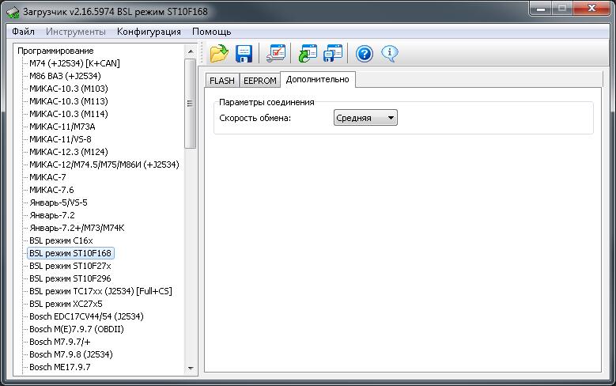Viewport: 616px width, 386px height.
Task: Switch to the EEPROM tab
Action: (x=259, y=81)
